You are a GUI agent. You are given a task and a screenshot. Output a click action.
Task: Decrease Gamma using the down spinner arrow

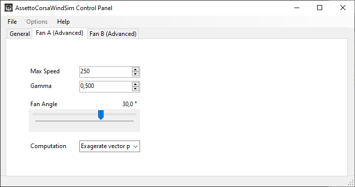[136, 89]
